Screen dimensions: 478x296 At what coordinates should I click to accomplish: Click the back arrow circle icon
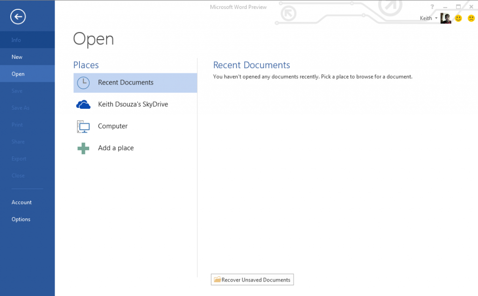pos(18,16)
